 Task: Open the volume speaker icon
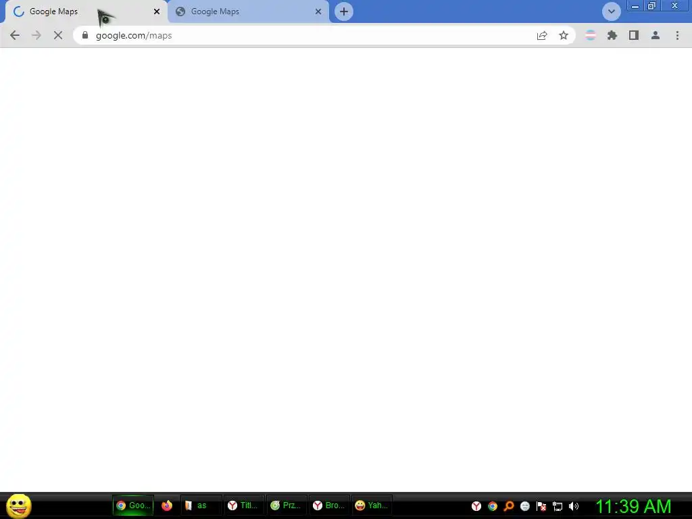click(x=574, y=506)
